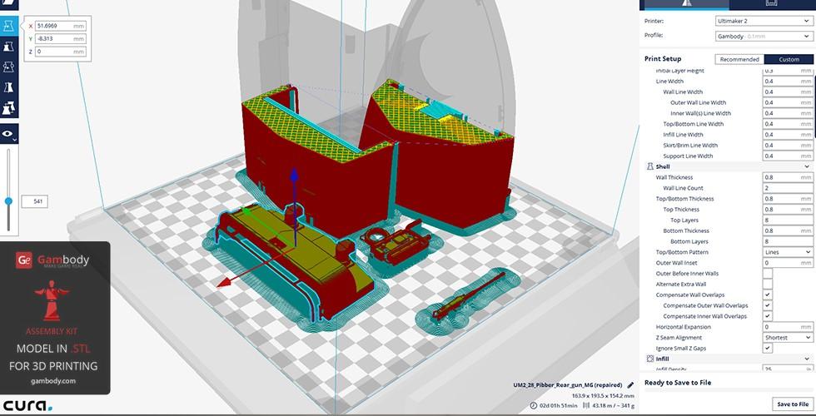The width and height of the screenshot is (816, 416).
Task: Select the Rotate tool
Action: click(9, 67)
